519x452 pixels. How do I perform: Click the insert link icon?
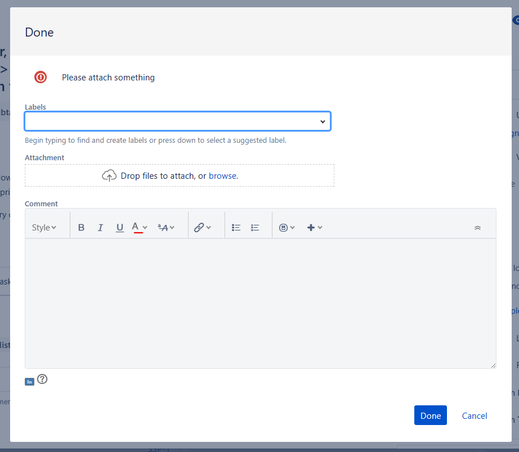pyautogui.click(x=199, y=228)
